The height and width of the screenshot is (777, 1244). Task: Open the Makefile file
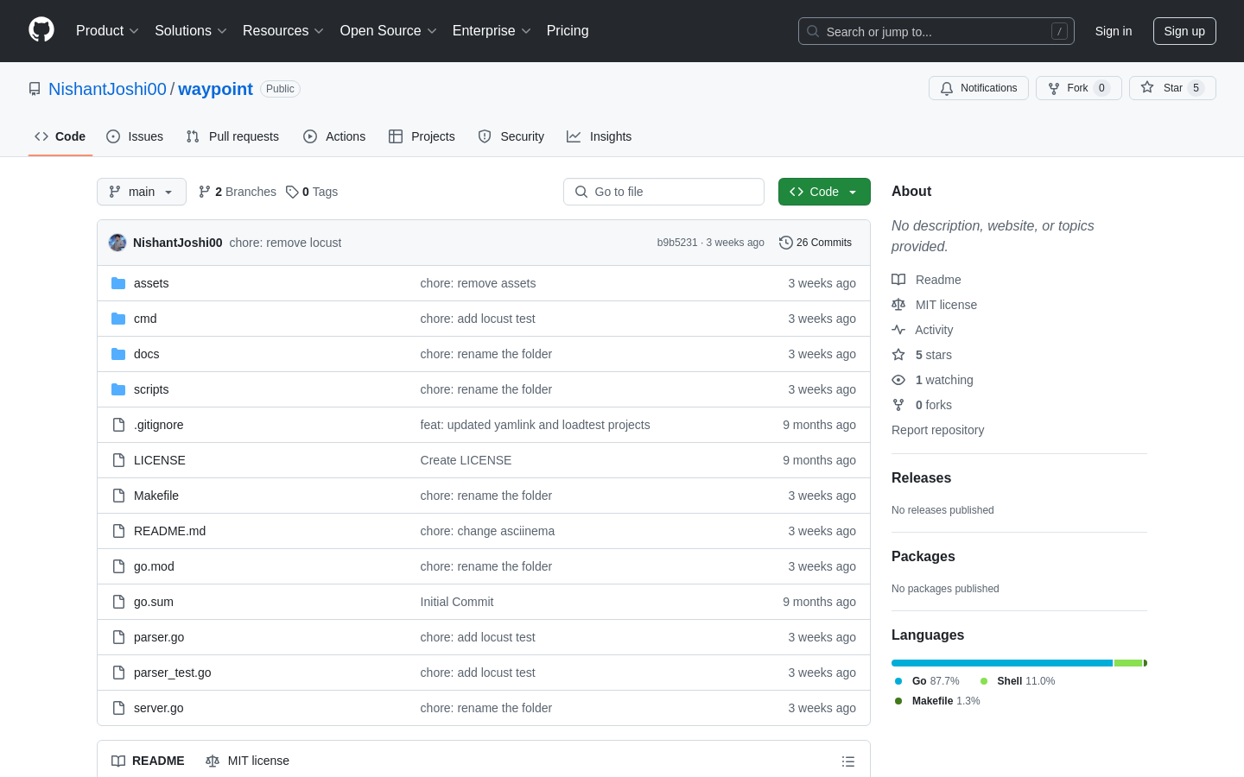tap(156, 496)
